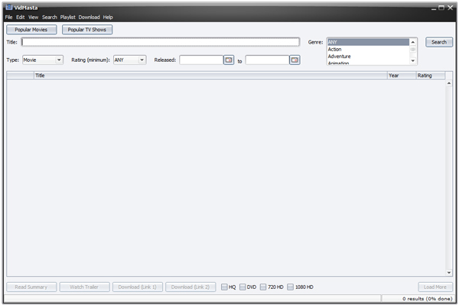Screen dimensions: 459x305
Task: Maximize the VidMasta window
Action: [x=441, y=8]
